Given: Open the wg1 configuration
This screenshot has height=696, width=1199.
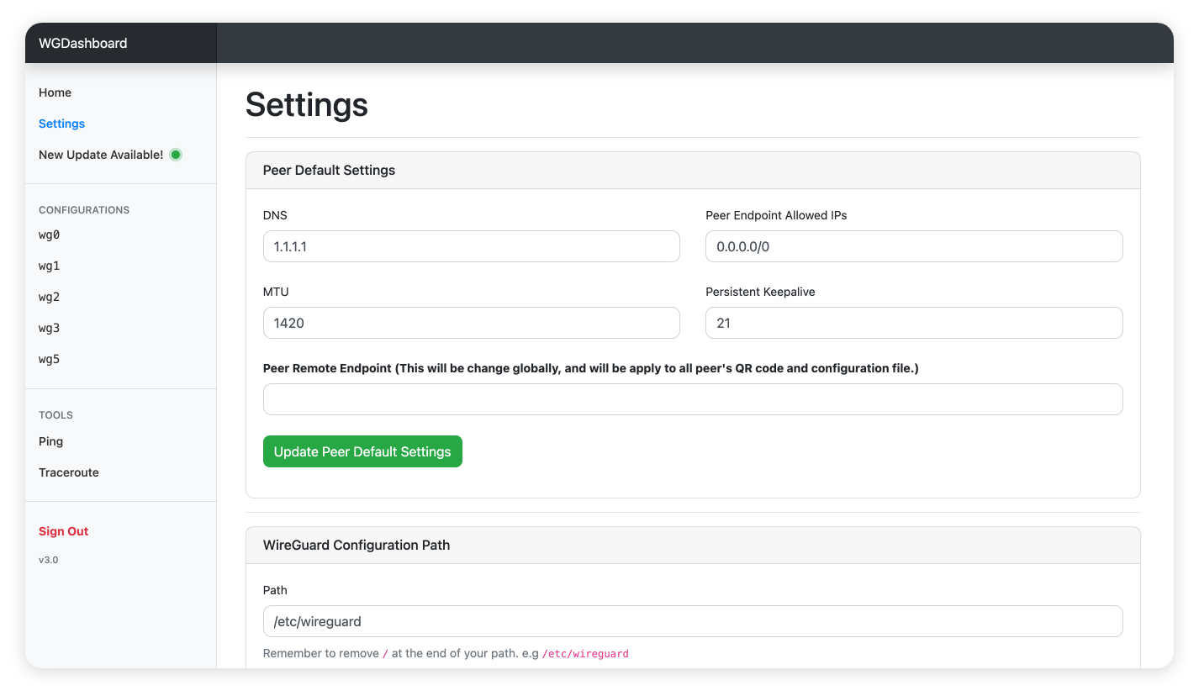Looking at the screenshot, I should [x=49, y=266].
